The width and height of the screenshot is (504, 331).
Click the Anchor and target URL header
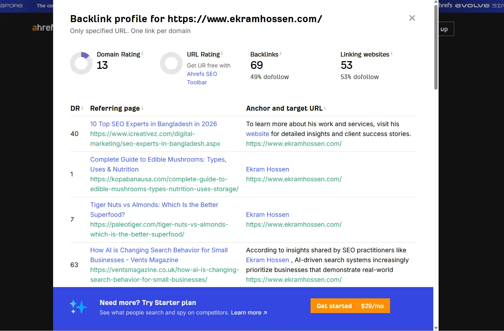pos(284,108)
